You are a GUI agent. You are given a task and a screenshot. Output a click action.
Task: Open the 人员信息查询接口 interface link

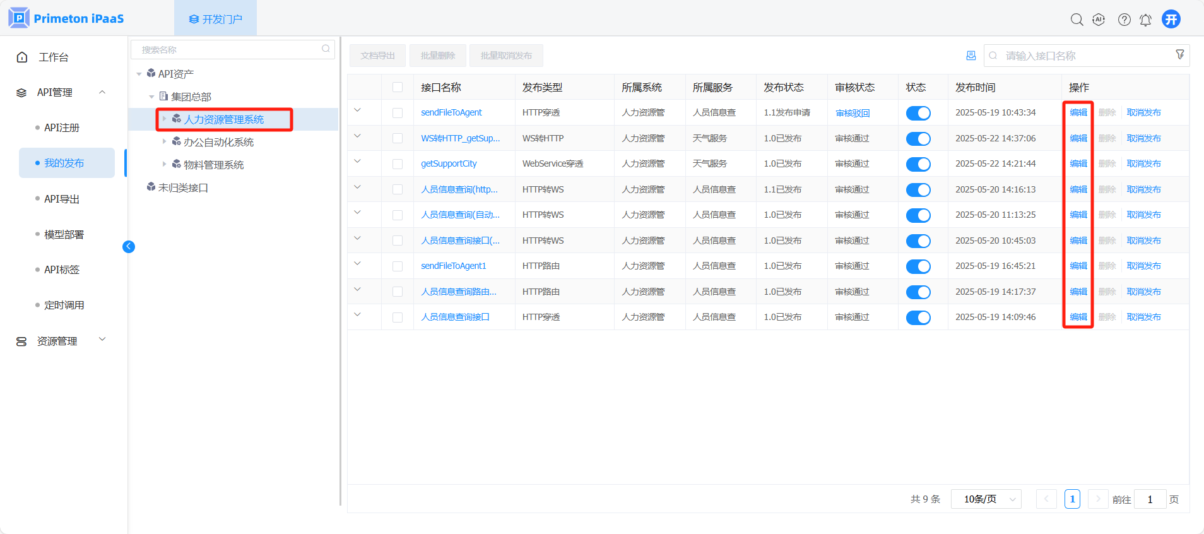455,317
